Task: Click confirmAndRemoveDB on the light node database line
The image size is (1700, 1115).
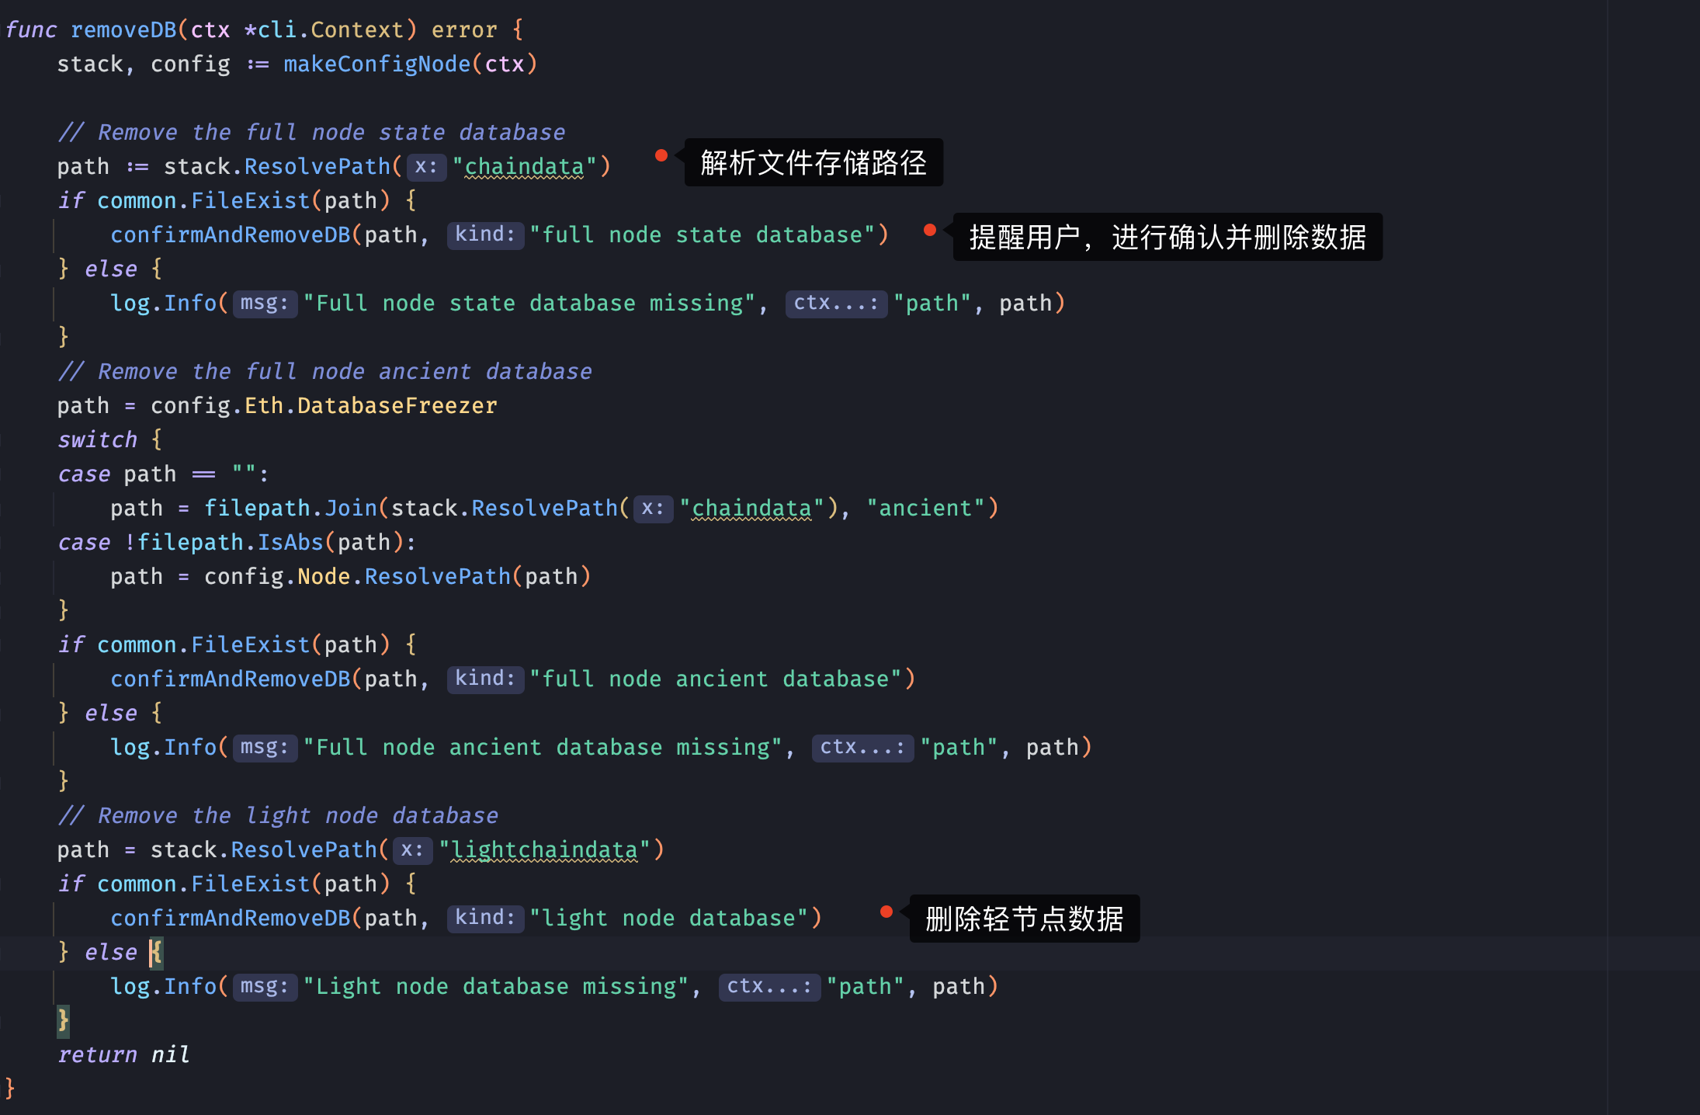Action: click(x=231, y=919)
